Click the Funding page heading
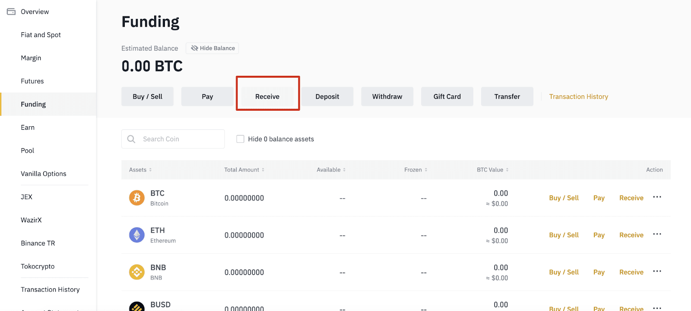Viewport: 691px width, 311px height. coord(150,22)
